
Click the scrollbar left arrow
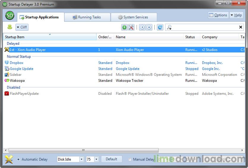(x=6, y=150)
